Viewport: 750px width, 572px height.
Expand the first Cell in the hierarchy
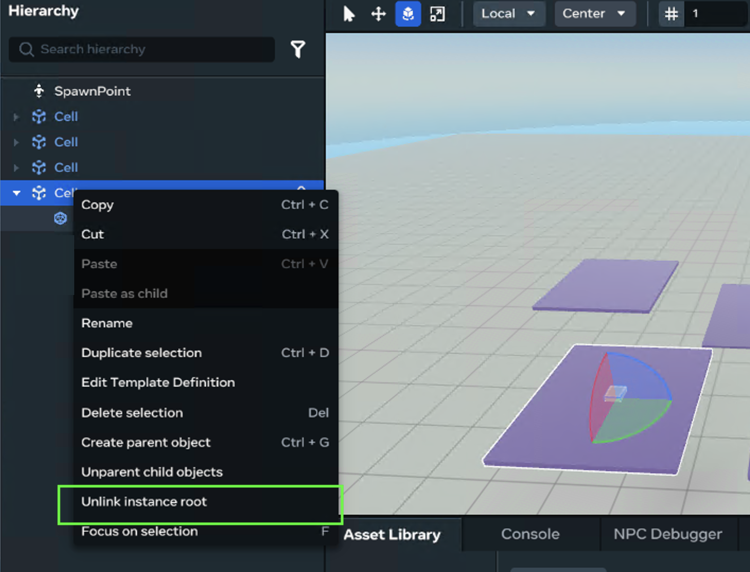(x=16, y=117)
